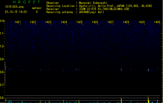Viewport: 163px width, 103px height.
Task: Click the Receiver field label
Action: (x=53, y=9)
